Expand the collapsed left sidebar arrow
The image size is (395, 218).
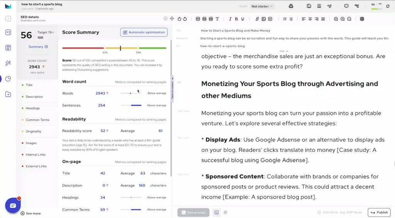pos(8,18)
